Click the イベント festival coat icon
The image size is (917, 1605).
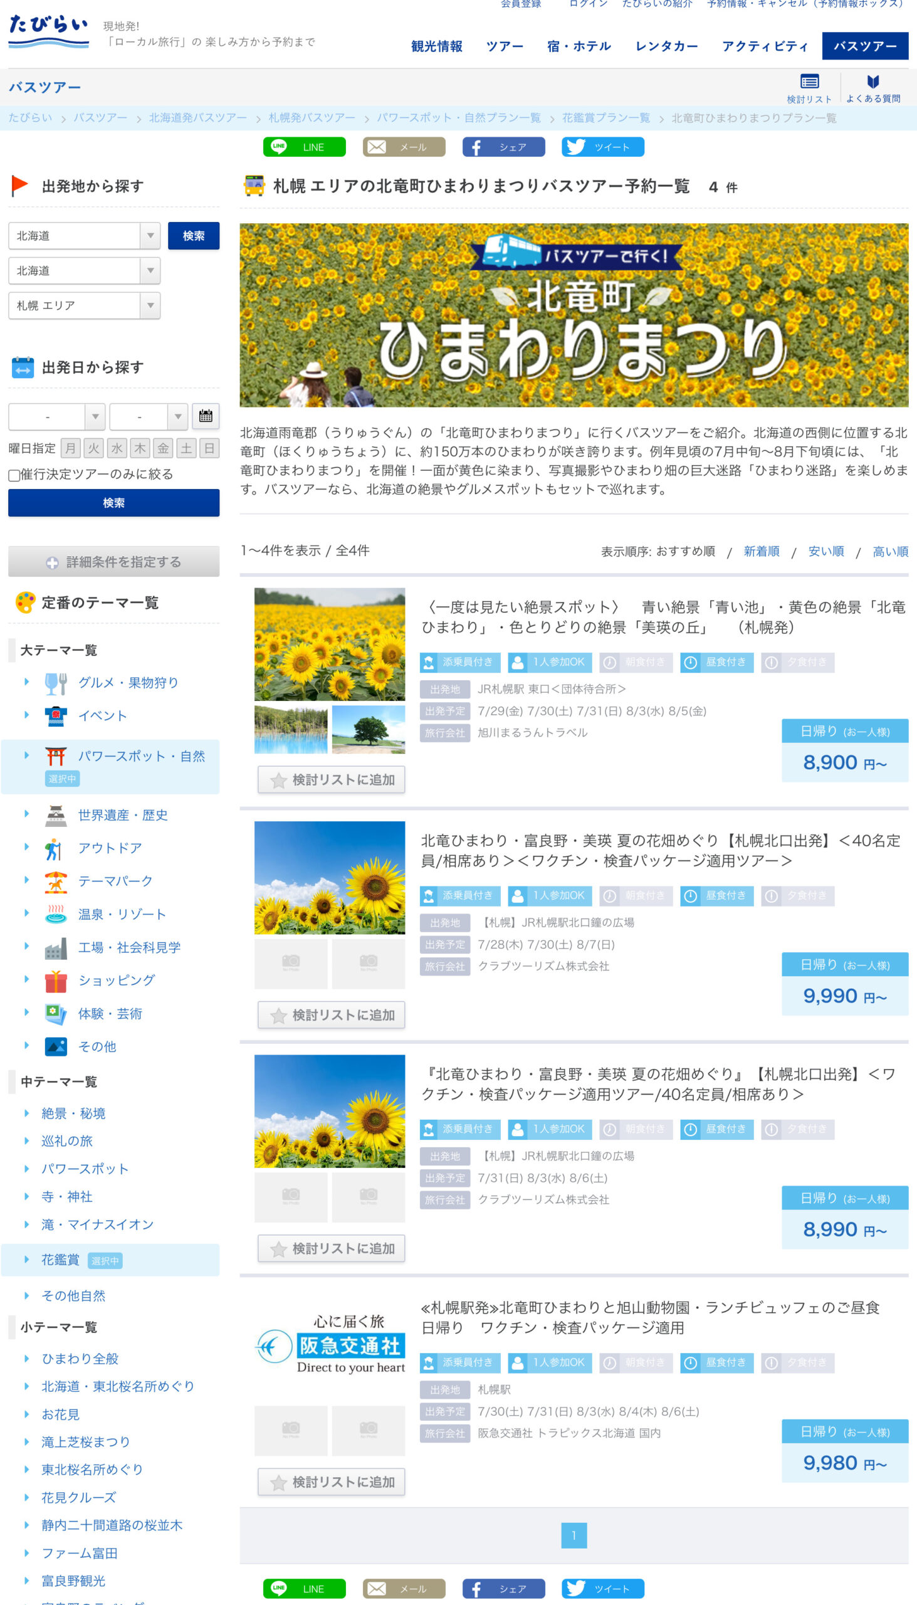point(56,716)
